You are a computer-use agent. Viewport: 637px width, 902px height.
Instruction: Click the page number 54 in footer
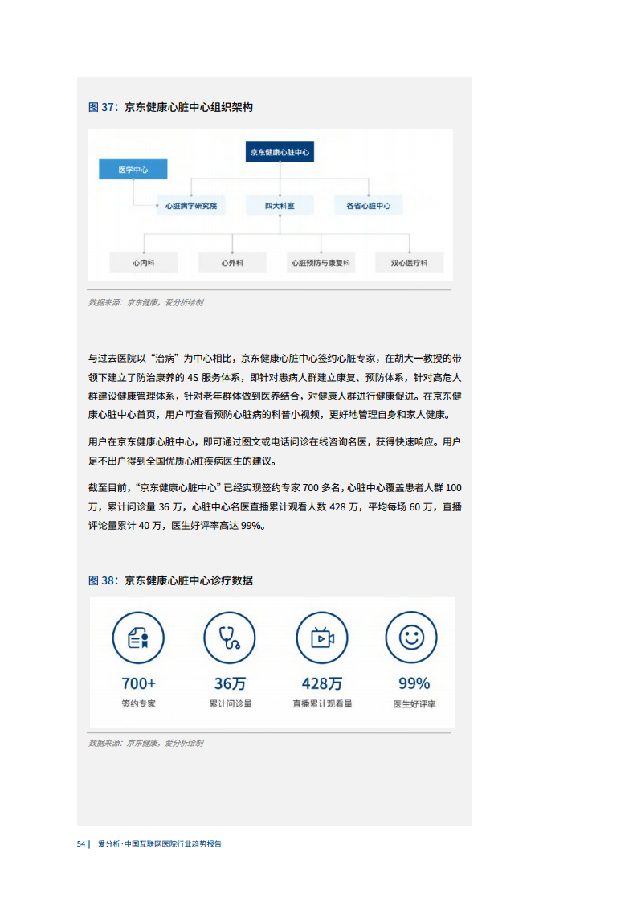coord(81,844)
